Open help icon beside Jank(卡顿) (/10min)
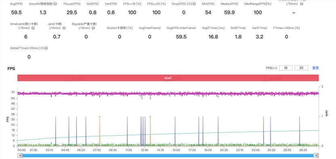 [64, 28]
